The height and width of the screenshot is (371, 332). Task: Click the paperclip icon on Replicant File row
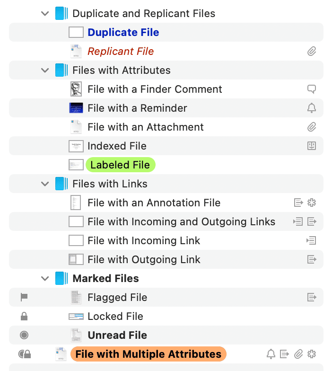pos(312,51)
